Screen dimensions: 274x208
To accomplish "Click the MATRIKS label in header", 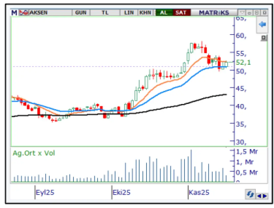I will tap(214, 13).
